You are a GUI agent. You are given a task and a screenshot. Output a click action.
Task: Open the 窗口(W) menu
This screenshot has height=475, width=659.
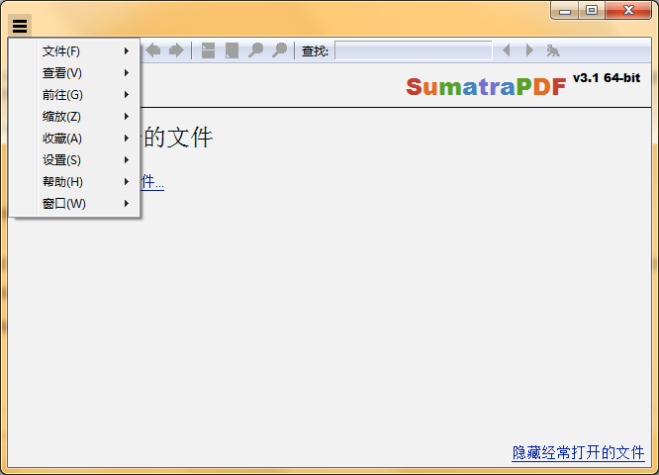(x=74, y=204)
